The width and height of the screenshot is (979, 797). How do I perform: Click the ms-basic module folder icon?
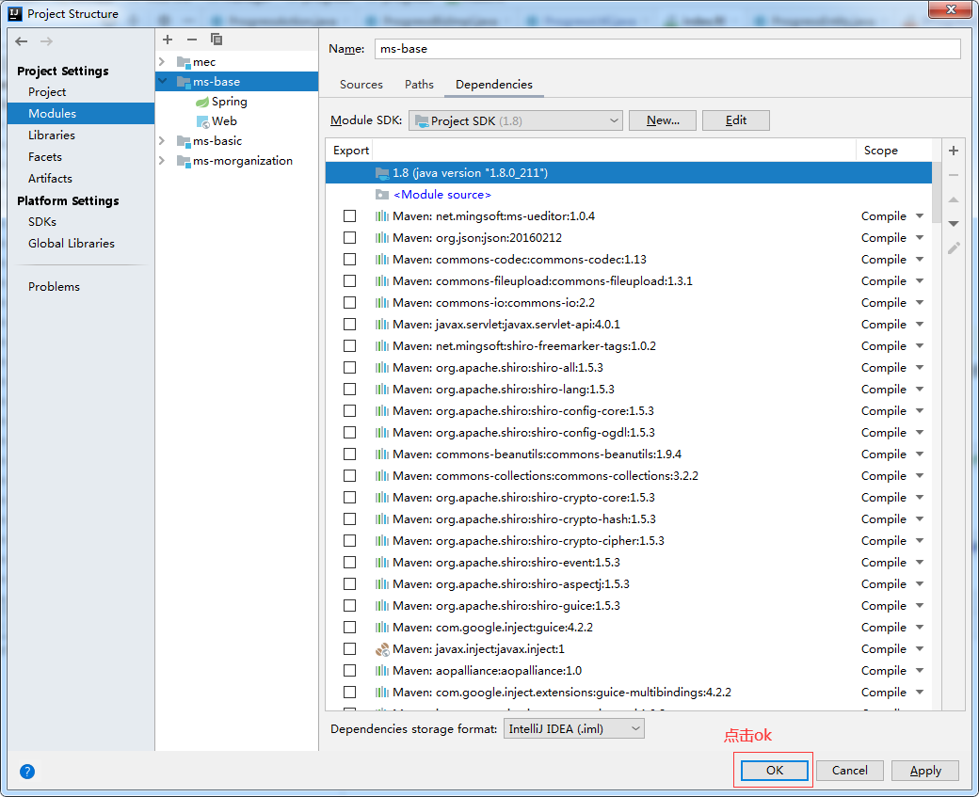coord(184,141)
